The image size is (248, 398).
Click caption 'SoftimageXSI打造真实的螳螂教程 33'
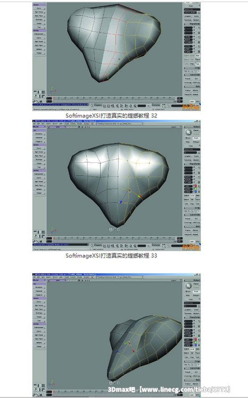112,256
